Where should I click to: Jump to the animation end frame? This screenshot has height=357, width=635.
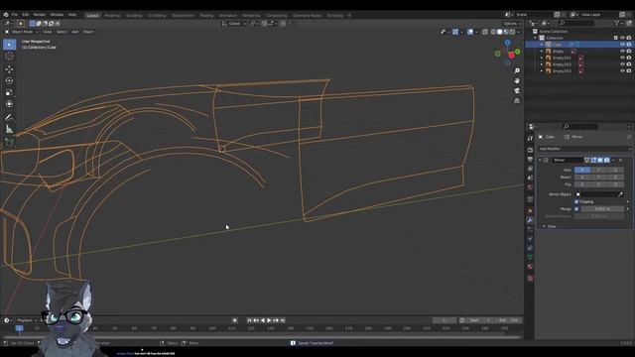click(283, 320)
